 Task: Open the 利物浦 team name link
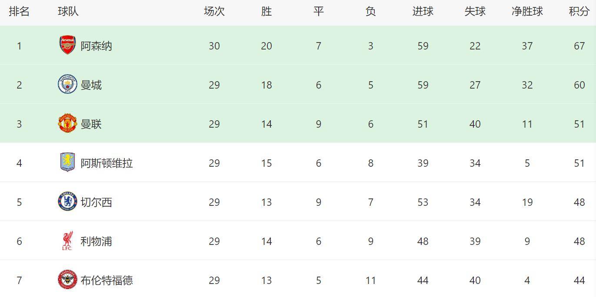(96, 241)
